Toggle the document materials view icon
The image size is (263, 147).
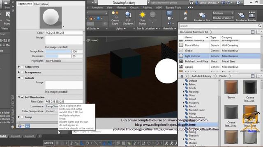click(x=253, y=32)
